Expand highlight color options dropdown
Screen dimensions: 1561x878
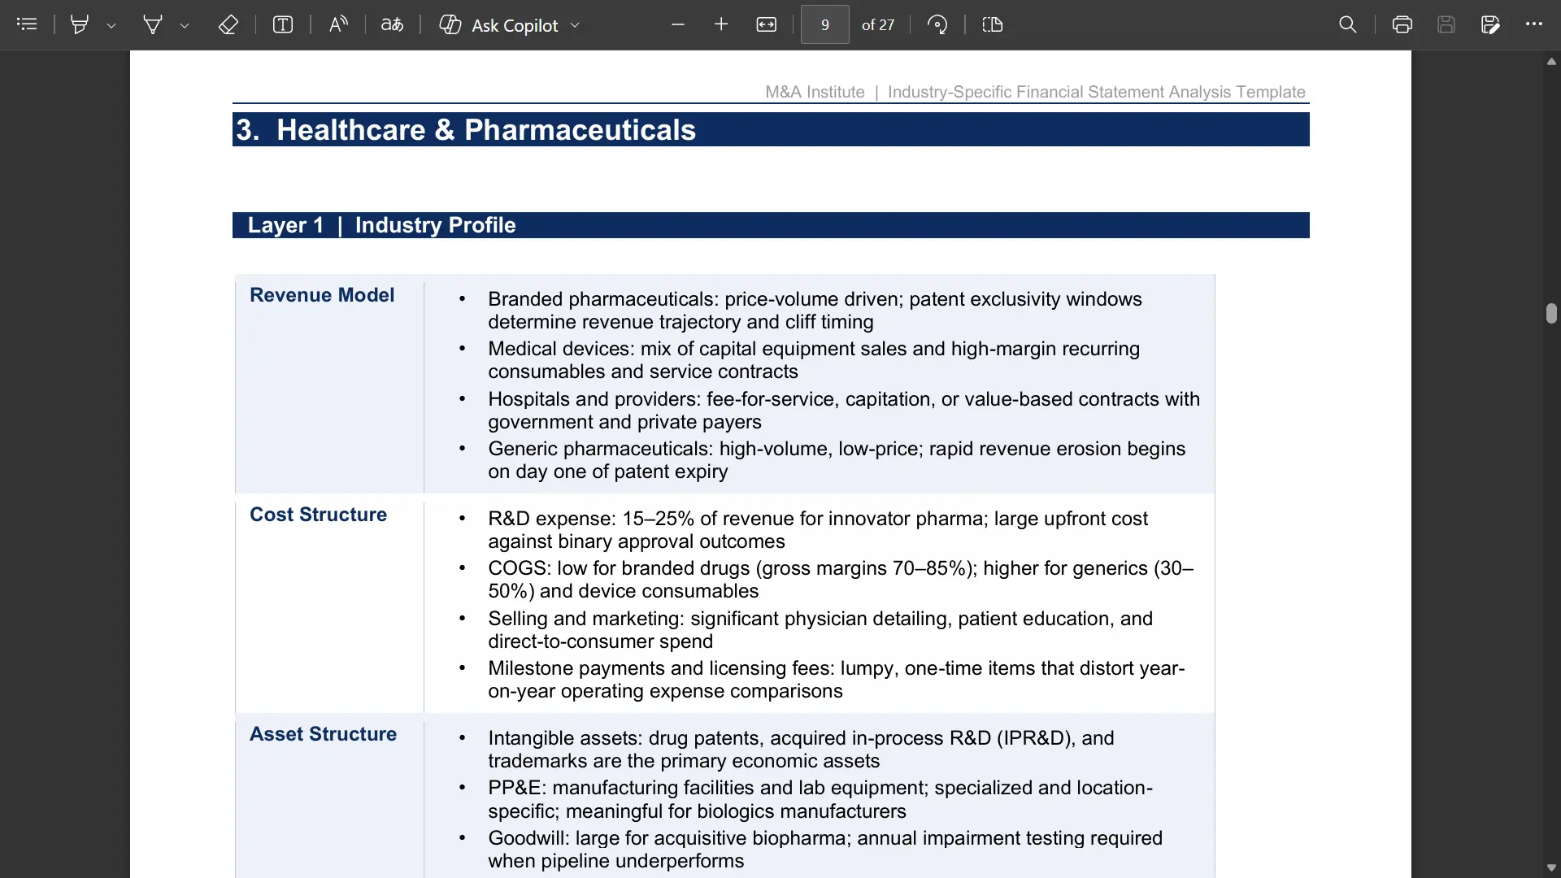coord(111,25)
